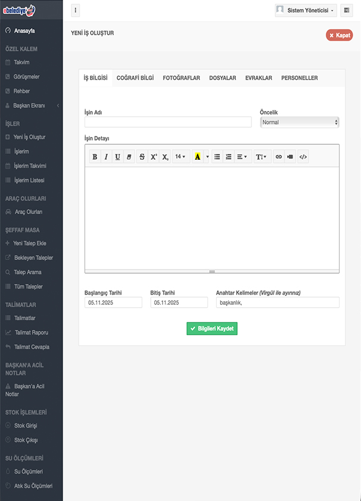Click the eraser clear formatting icon
Viewport: 361px width, 501px height.
point(129,157)
